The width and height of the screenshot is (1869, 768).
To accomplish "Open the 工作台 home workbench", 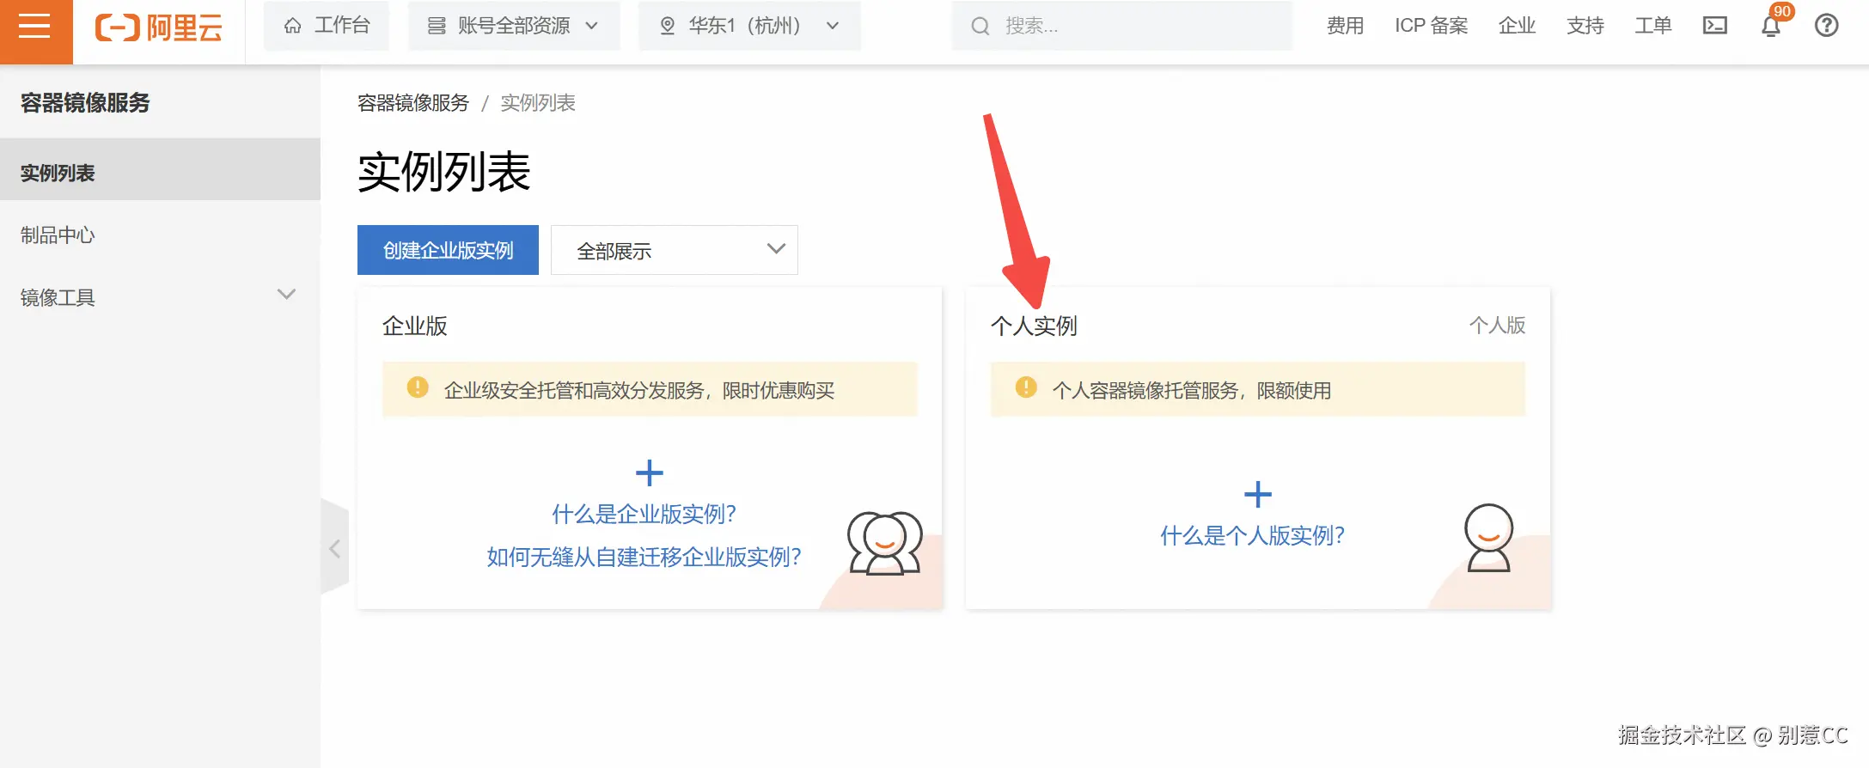I will click(327, 26).
